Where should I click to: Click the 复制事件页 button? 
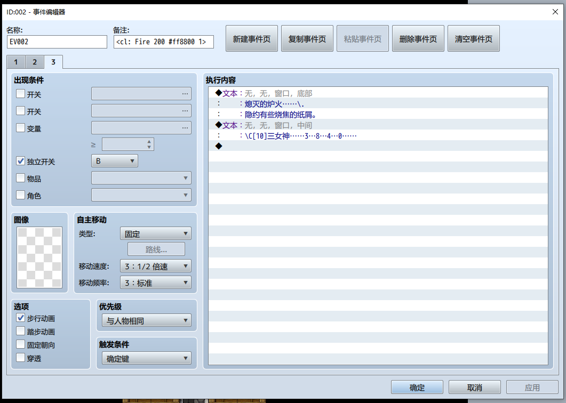point(307,38)
